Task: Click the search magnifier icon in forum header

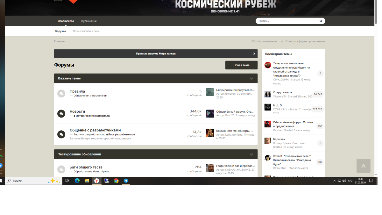Action: click(x=321, y=21)
